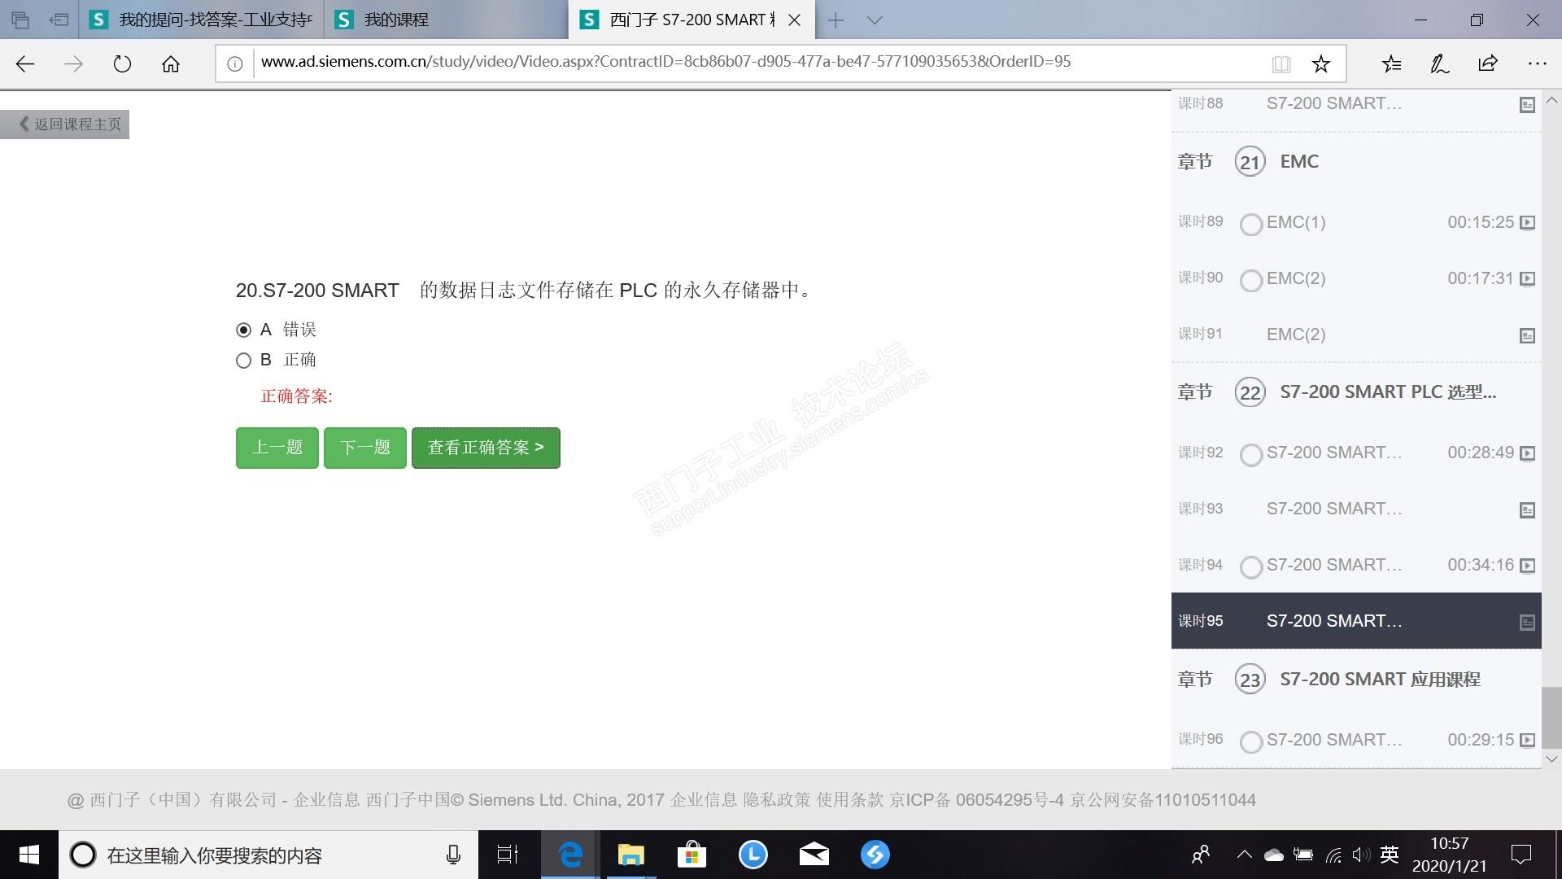Select answer A 错误 radio button

pos(243,330)
